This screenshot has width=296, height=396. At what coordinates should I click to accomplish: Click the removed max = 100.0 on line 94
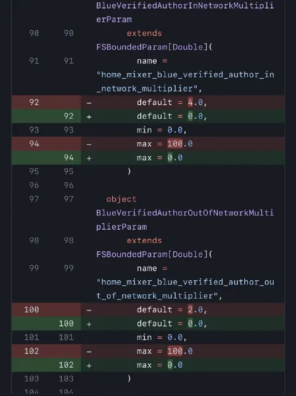(x=165, y=144)
